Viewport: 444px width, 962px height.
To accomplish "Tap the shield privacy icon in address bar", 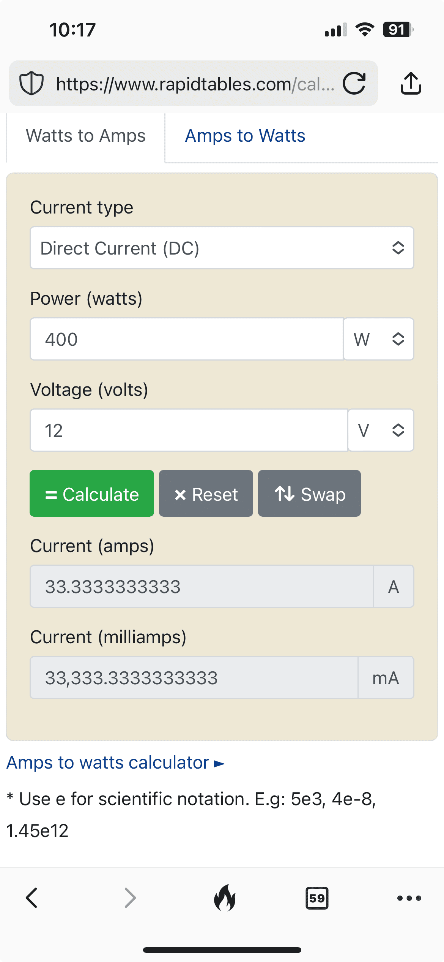I will (x=31, y=83).
